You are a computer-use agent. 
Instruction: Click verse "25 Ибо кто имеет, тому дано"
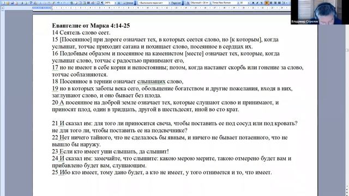click(162, 173)
